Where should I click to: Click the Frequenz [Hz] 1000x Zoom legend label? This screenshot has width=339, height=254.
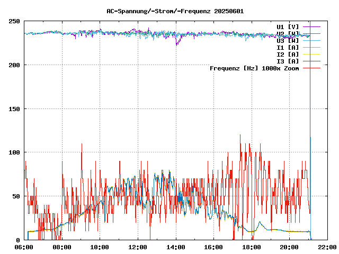[x=254, y=68]
